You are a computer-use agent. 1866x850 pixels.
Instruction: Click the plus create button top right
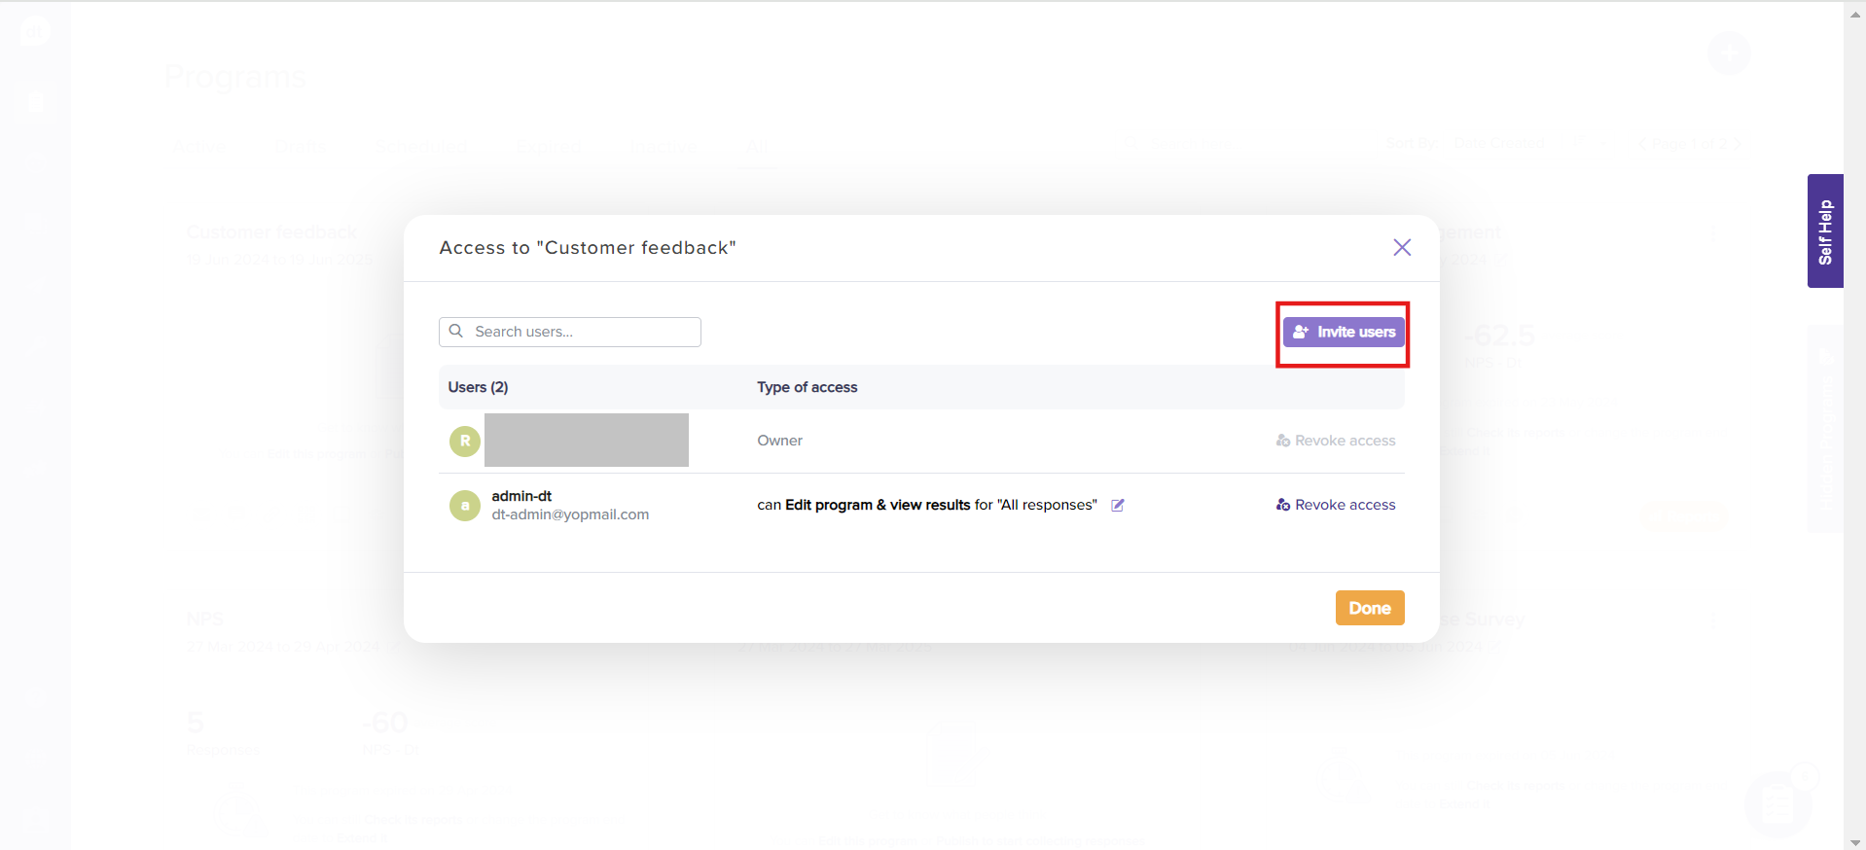(1729, 53)
